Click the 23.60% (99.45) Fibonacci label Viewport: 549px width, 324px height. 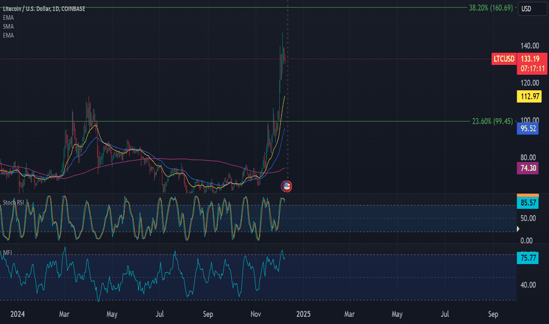492,121
